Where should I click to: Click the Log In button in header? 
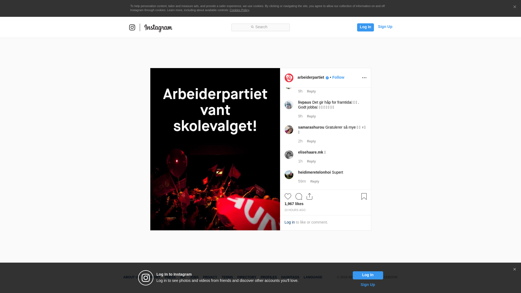click(365, 27)
